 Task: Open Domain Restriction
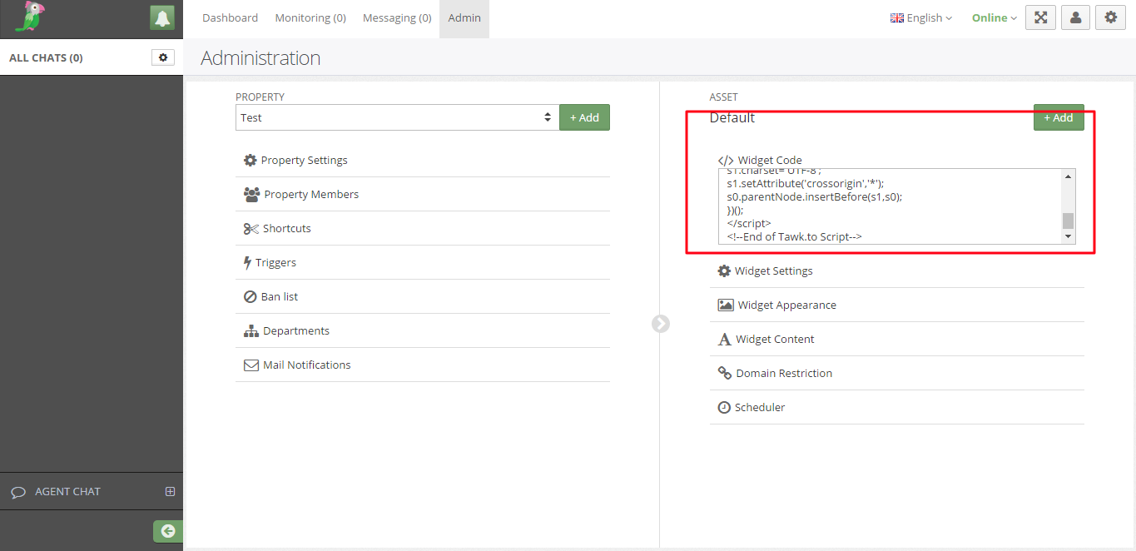pyautogui.click(x=897, y=373)
